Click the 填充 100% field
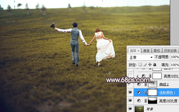This screenshot has height=112, width=179. 174,65
